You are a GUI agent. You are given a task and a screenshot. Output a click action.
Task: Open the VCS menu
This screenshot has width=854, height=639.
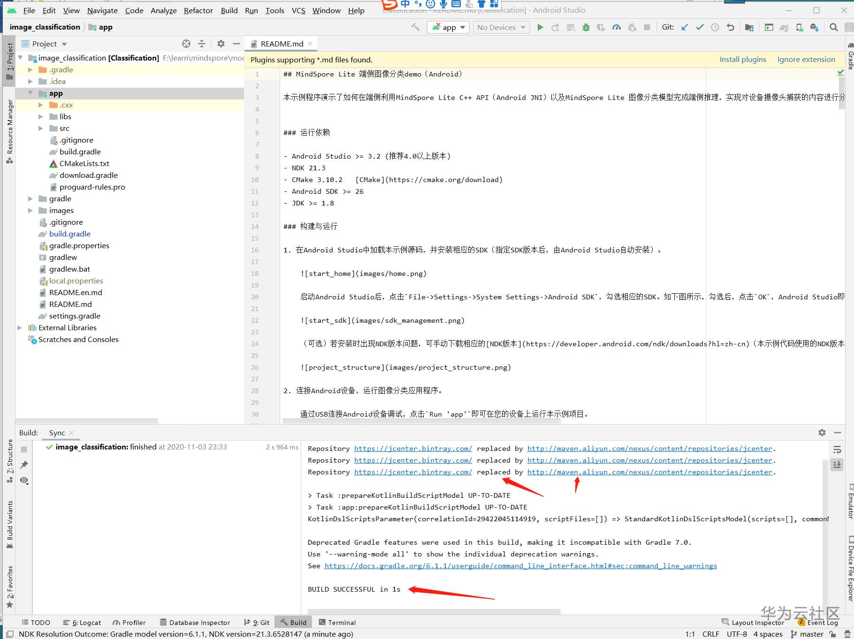click(298, 10)
